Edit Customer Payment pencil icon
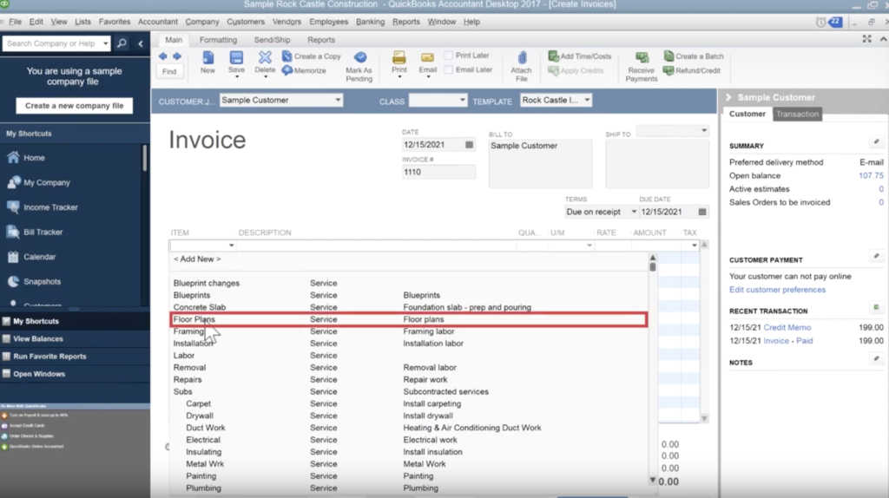Image resolution: width=889 pixels, height=498 pixels. pos(877,256)
